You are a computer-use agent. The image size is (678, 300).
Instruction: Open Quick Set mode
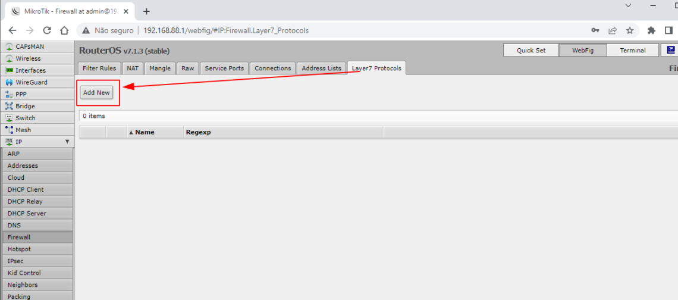(531, 50)
